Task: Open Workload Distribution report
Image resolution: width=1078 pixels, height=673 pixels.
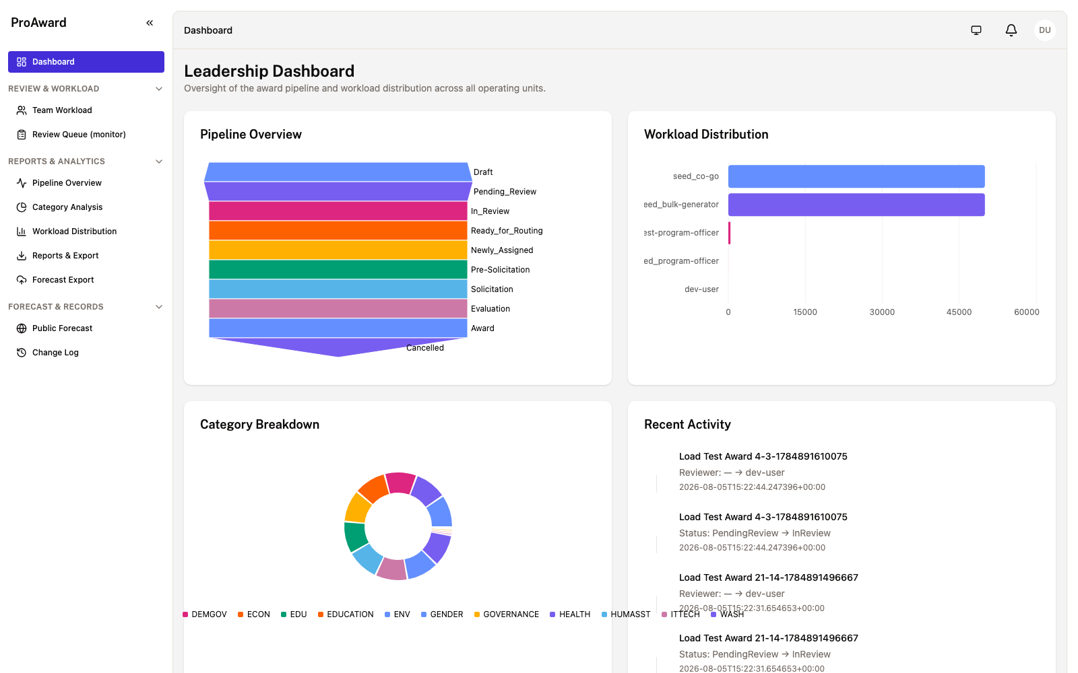Action: (86, 232)
